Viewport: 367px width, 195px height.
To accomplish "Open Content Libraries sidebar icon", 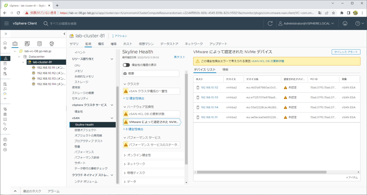I will pyautogui.click(x=5, y=64).
